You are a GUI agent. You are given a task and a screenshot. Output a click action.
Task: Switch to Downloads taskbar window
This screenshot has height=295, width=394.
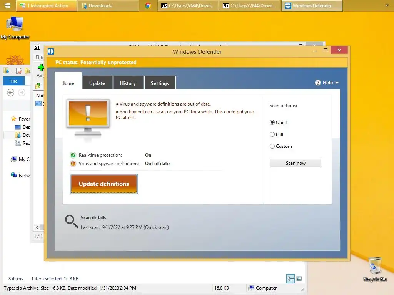pyautogui.click(x=108, y=5)
